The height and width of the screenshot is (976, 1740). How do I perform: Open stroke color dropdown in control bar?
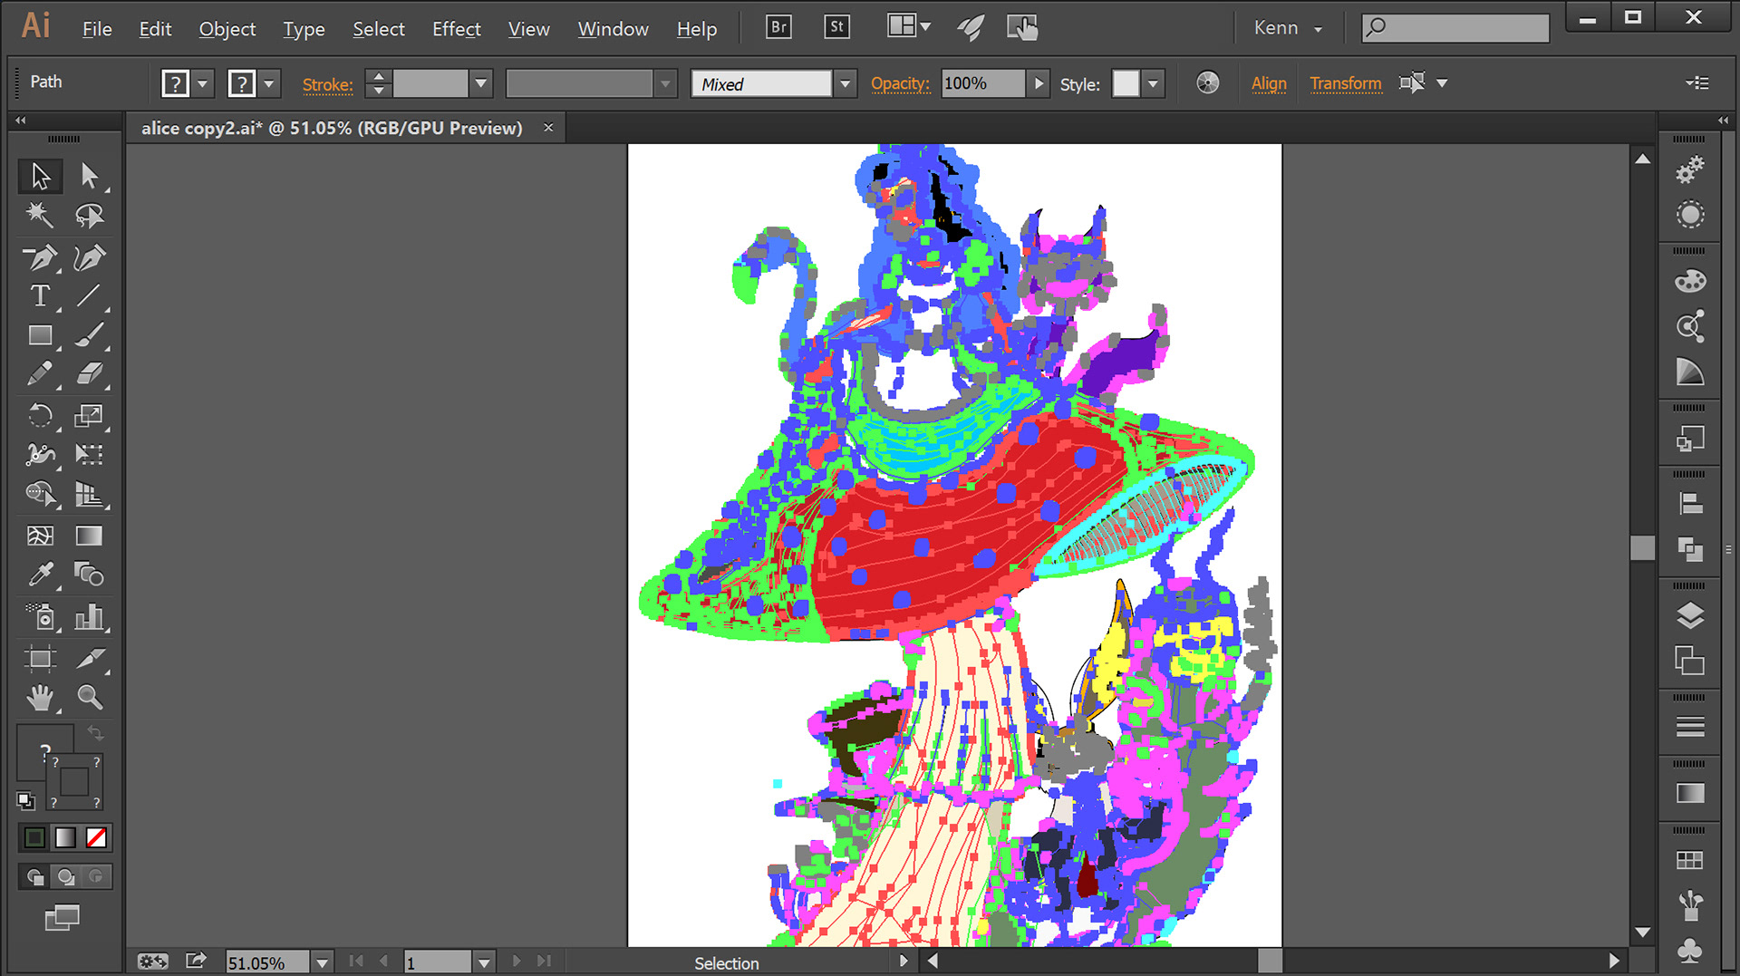click(269, 83)
